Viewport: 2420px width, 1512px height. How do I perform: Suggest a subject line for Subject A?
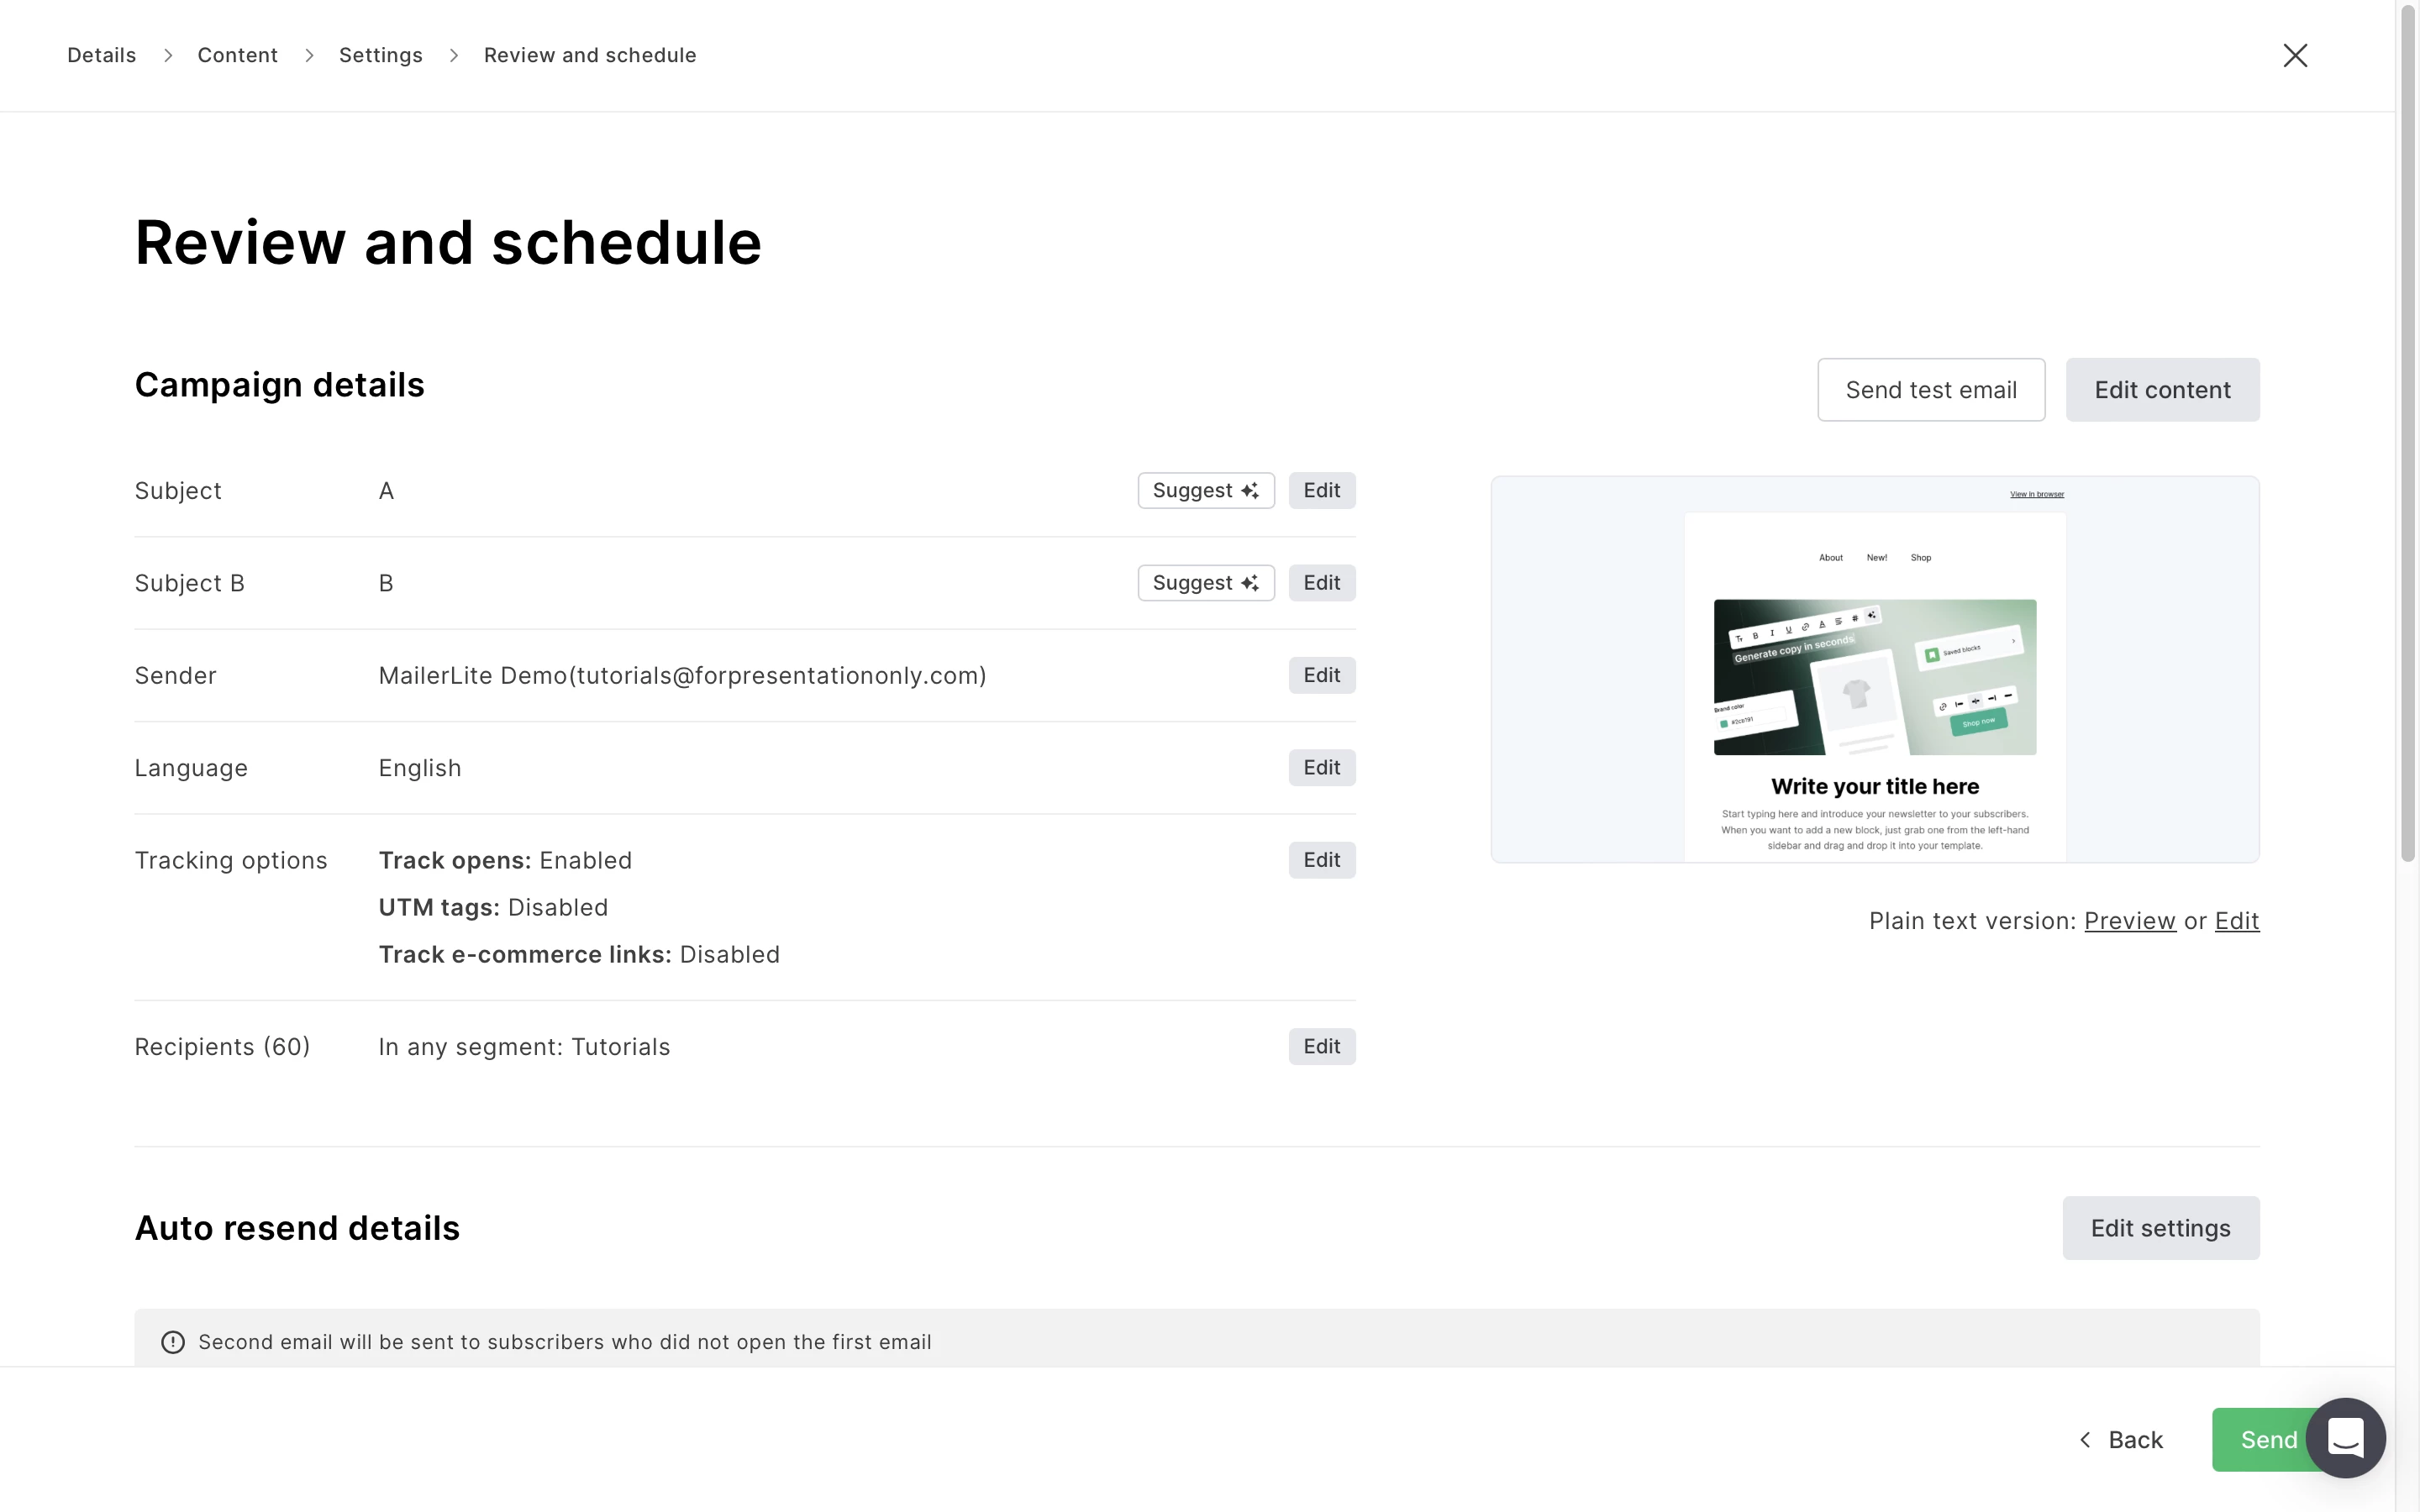click(1205, 491)
